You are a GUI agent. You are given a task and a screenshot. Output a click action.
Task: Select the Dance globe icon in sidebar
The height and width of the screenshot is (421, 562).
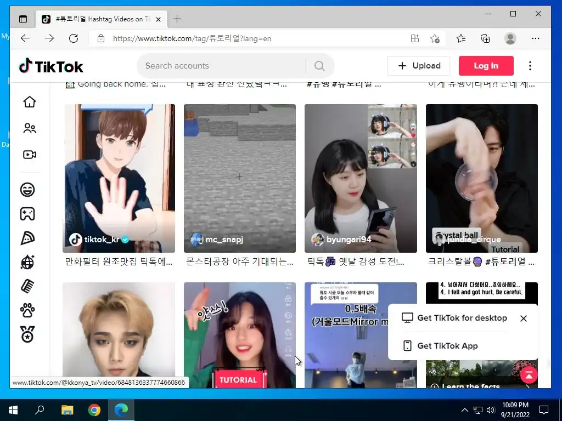[27, 262]
